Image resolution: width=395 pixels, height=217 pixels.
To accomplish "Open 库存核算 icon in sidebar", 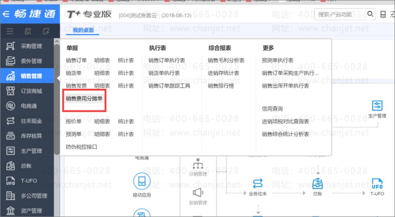I will click(x=10, y=136).
